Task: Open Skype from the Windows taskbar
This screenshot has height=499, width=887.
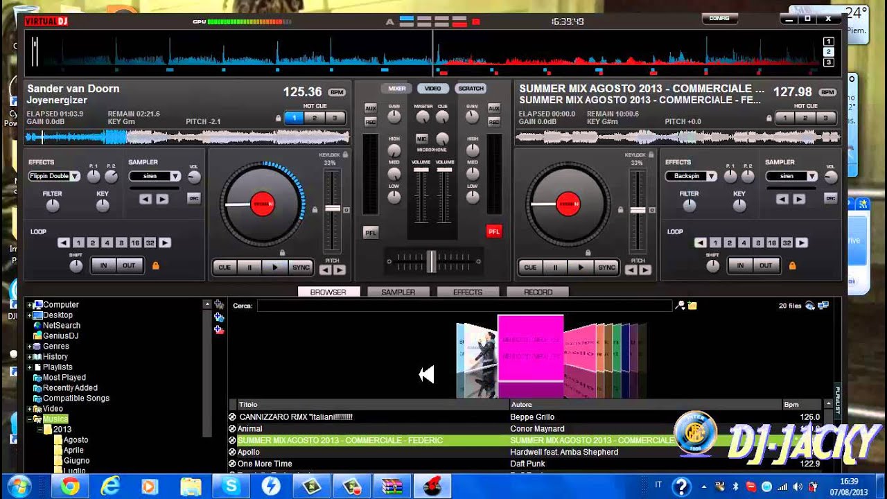Action: click(231, 487)
